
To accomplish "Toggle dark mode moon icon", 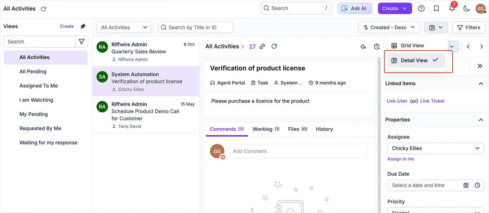I will [x=467, y=9].
